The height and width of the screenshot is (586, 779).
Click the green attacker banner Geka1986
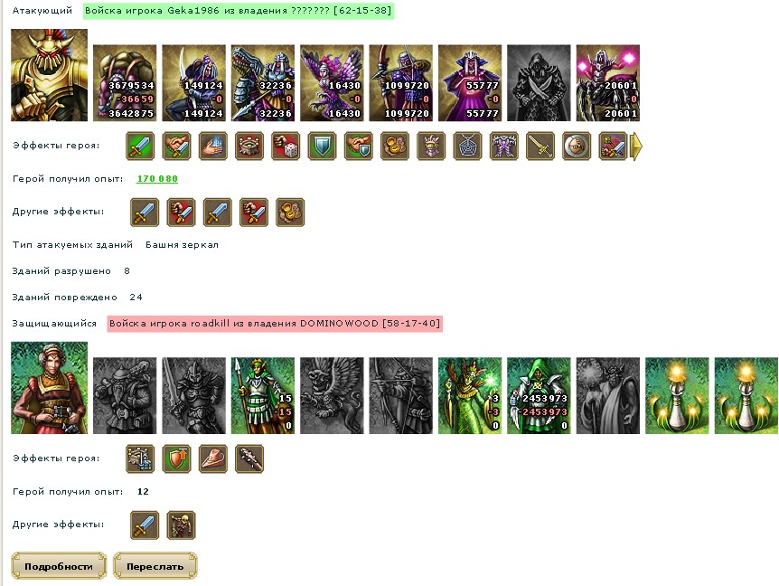pos(239,11)
